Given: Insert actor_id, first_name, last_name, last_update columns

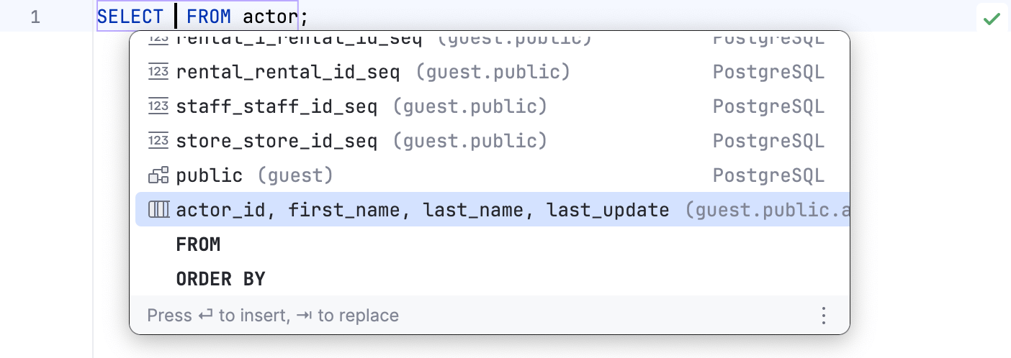Looking at the screenshot, I should 422,210.
